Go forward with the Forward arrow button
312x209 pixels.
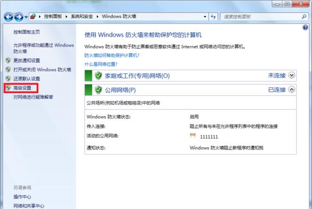19,17
